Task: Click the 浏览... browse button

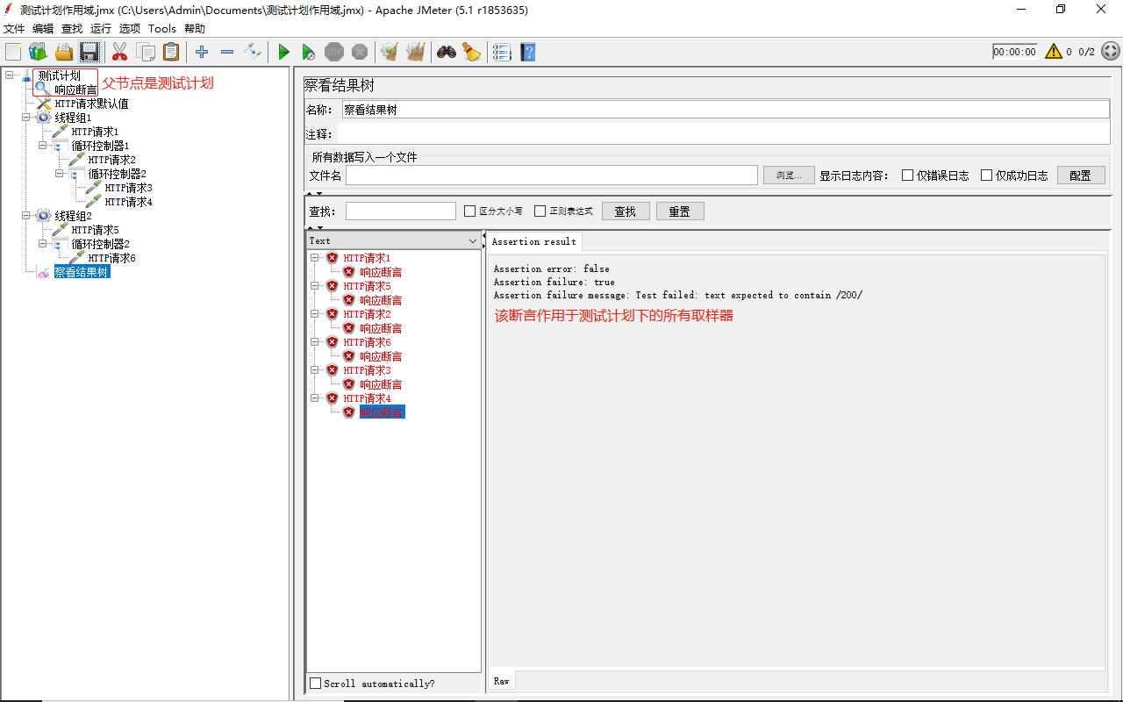Action: (789, 175)
